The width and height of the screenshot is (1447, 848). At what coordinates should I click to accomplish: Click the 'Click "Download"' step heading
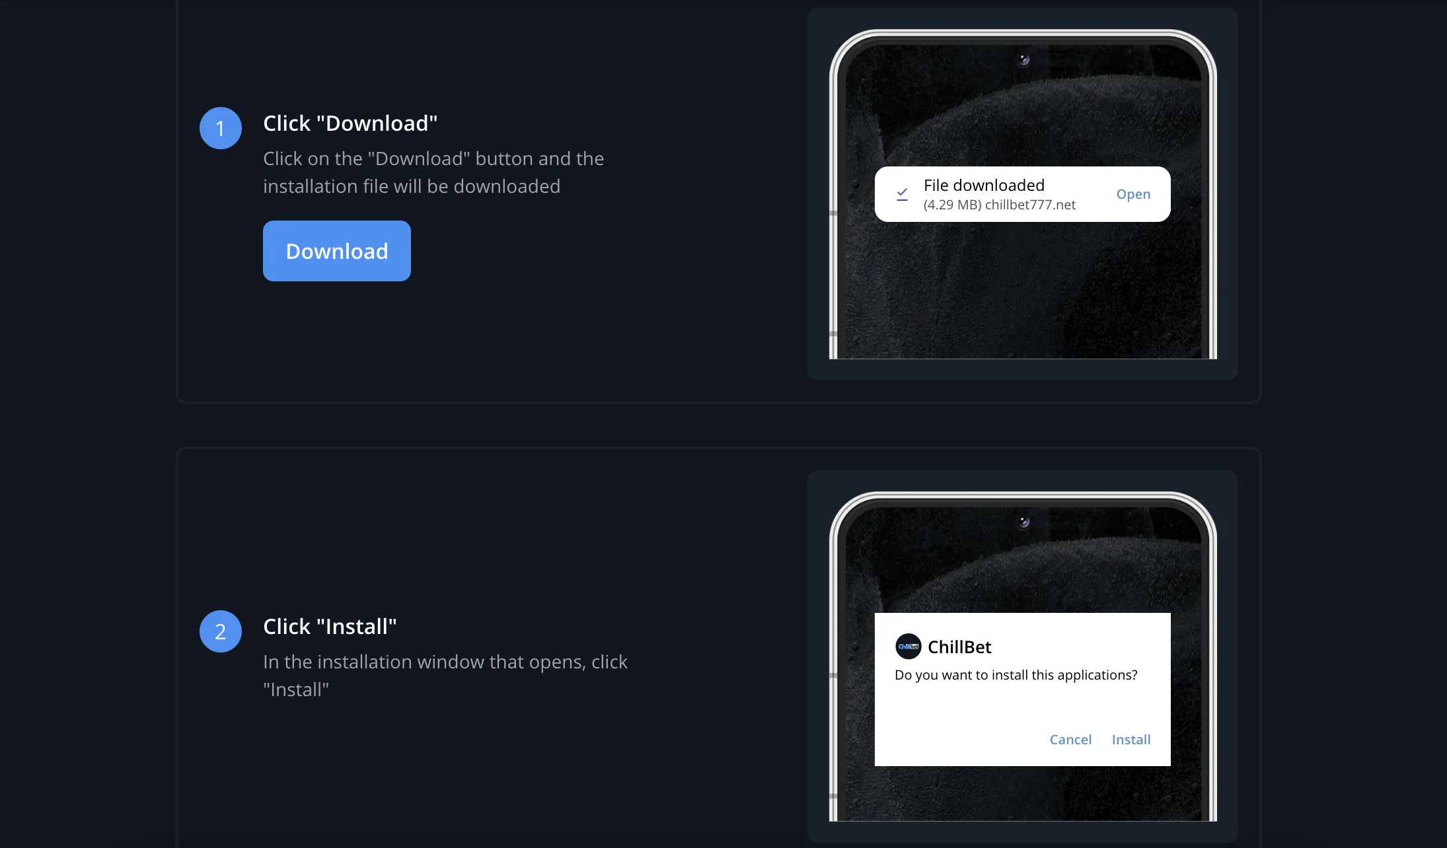coord(350,124)
